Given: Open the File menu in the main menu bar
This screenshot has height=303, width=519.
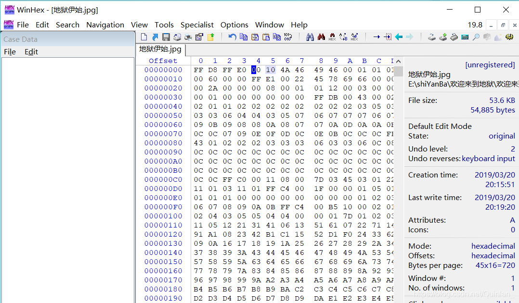Looking at the screenshot, I should pyautogui.click(x=23, y=25).
